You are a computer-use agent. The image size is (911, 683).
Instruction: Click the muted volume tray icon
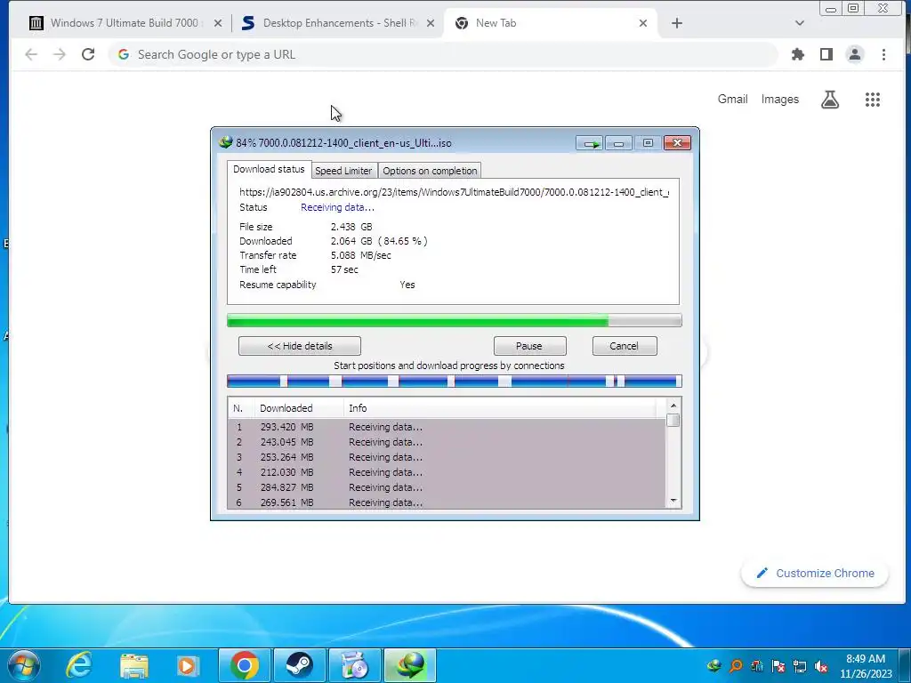click(821, 665)
